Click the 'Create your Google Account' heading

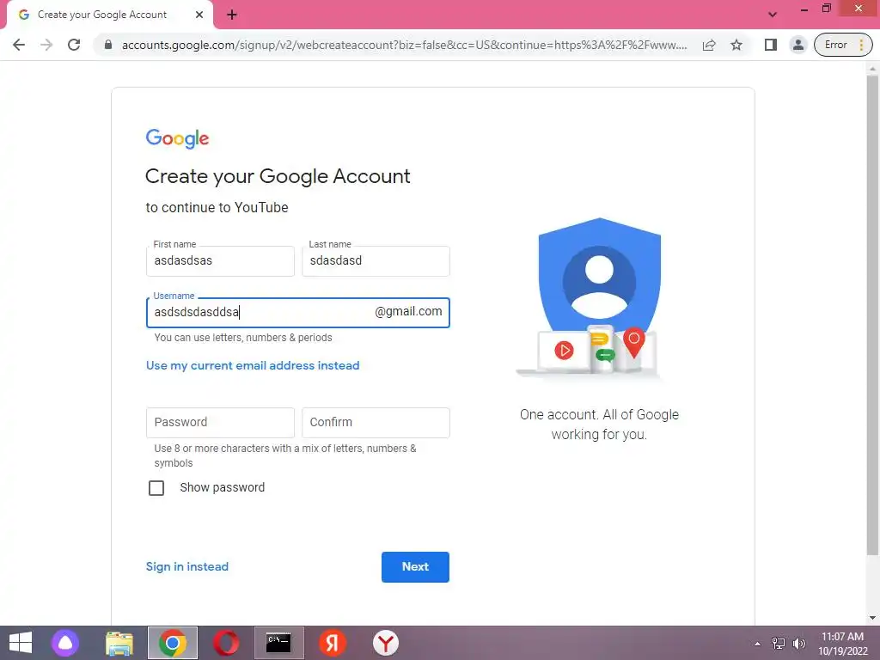click(278, 176)
